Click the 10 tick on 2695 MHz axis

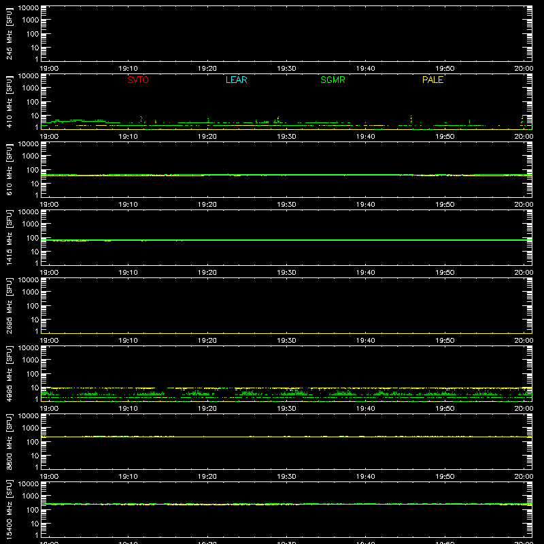coord(35,320)
